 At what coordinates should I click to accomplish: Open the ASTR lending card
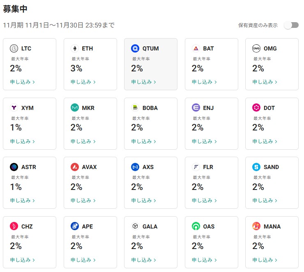coord(30,183)
